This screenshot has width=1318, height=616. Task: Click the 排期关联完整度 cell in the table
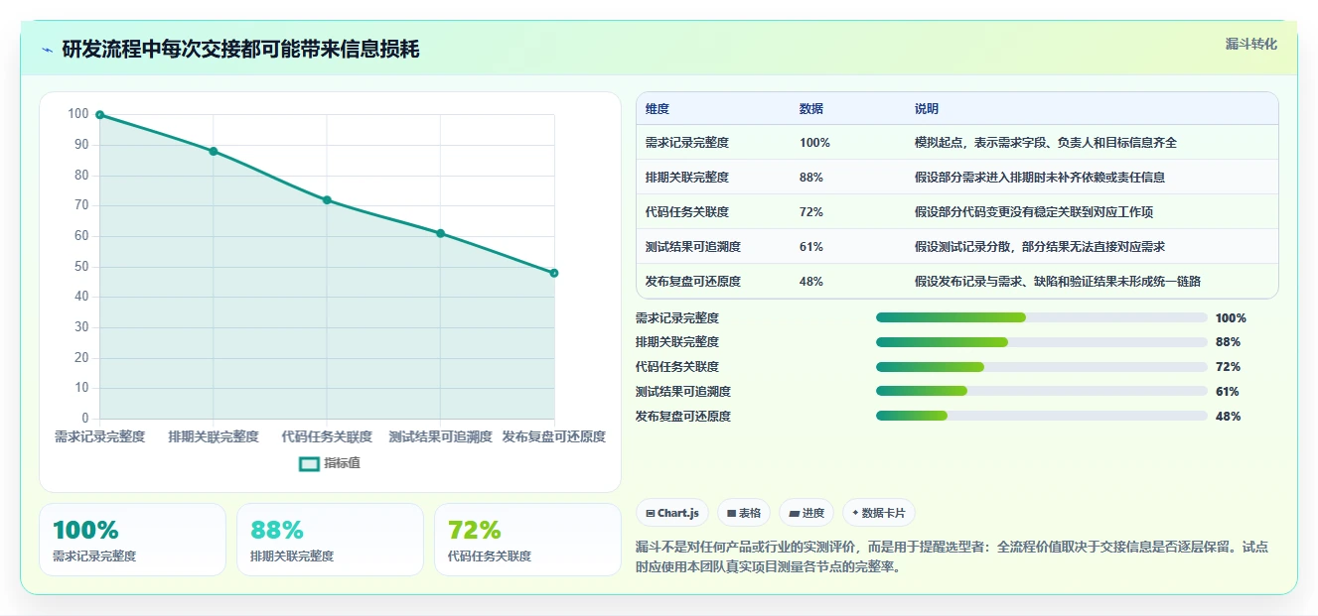686,178
